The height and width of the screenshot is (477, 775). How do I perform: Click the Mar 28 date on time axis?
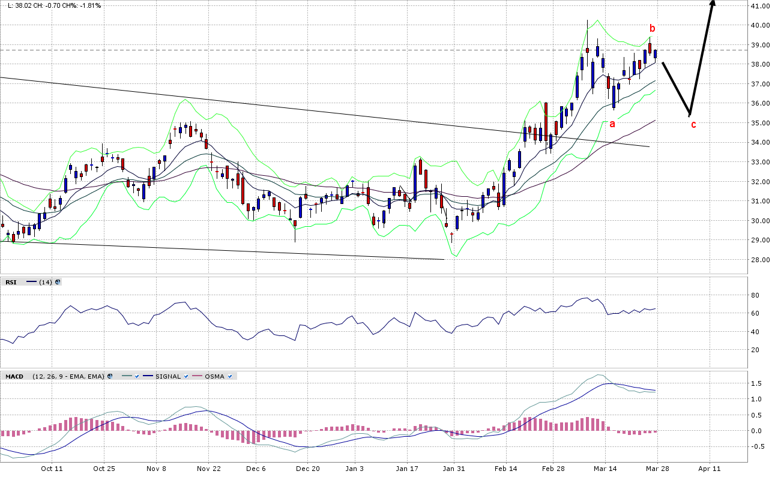[657, 469]
